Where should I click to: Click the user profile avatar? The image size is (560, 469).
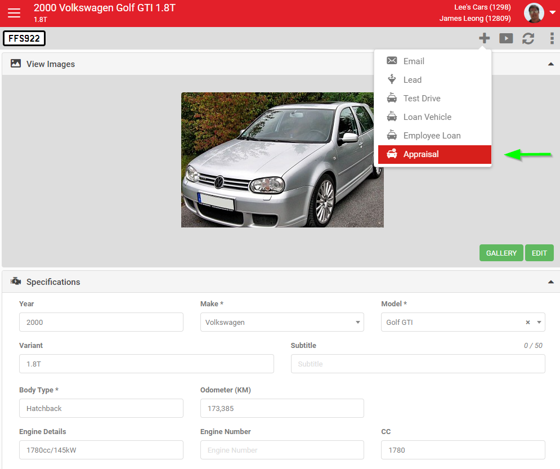coord(534,13)
